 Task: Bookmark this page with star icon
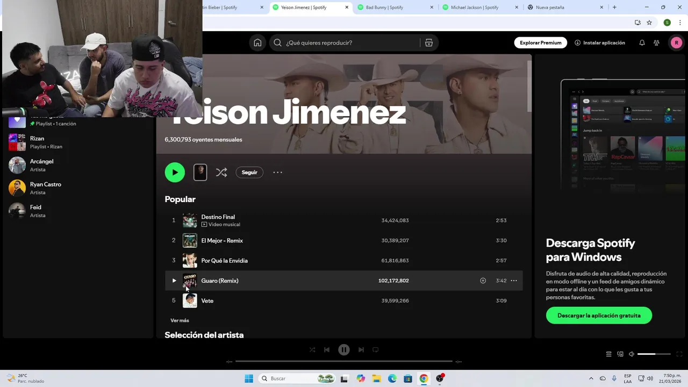tap(649, 23)
